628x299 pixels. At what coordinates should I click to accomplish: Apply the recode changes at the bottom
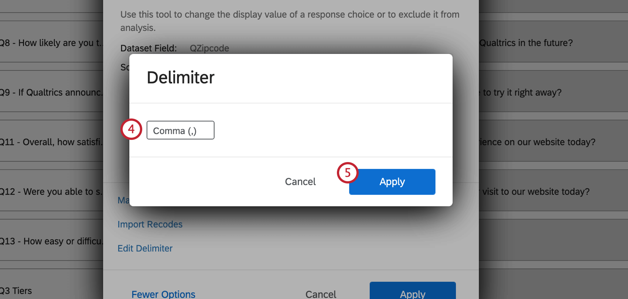pyautogui.click(x=412, y=293)
